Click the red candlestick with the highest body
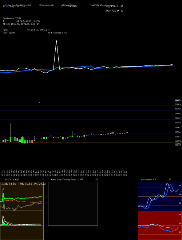The width and height of the screenshot is (182, 240). [113, 133]
